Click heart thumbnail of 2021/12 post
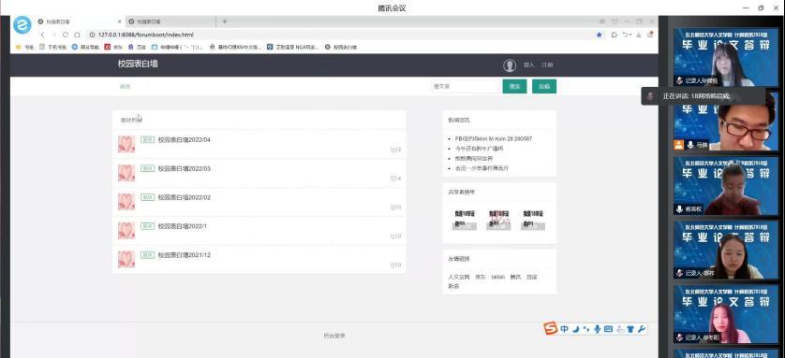This screenshot has width=785, height=358. pos(126,260)
